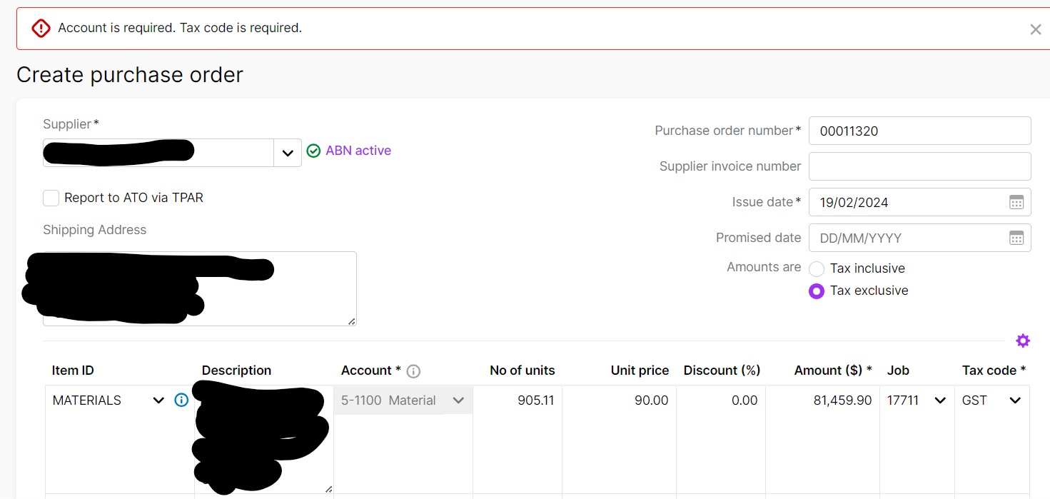The height and width of the screenshot is (499, 1050).
Task: Expand the MATERIALS Item ID dropdown
Action: (158, 400)
